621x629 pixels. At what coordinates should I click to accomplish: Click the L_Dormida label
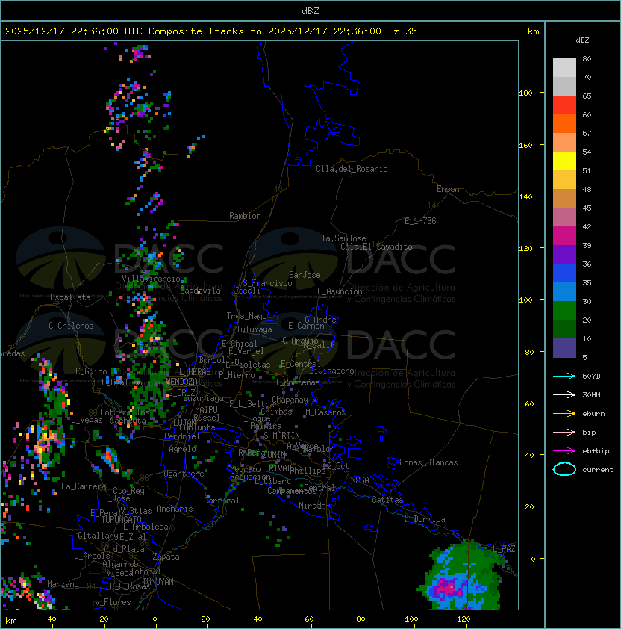(425, 519)
